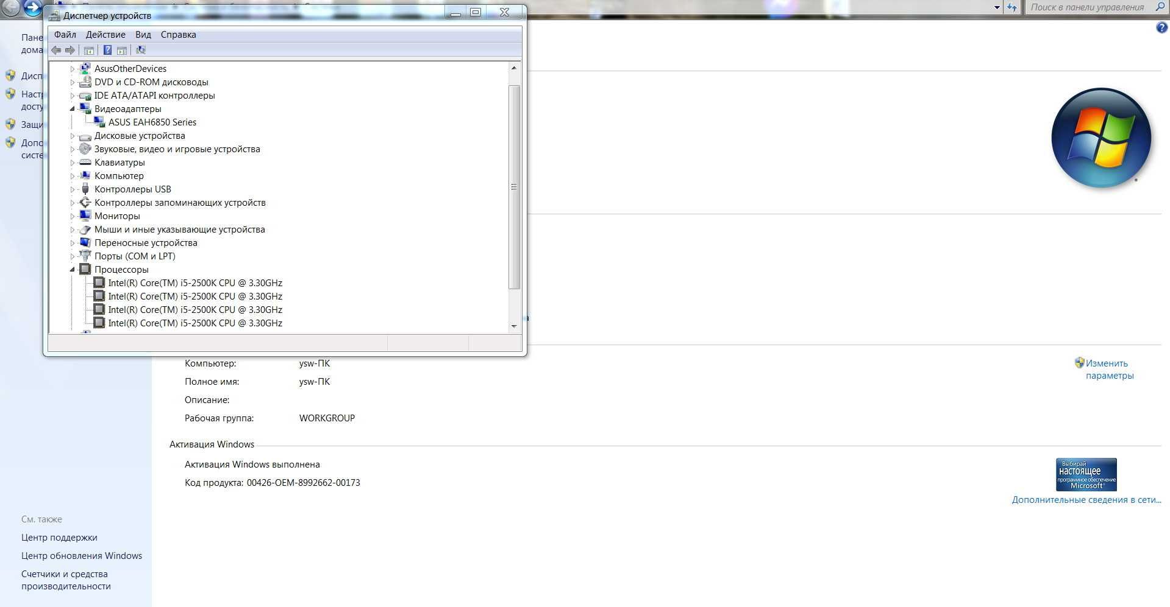Screen dimensions: 1170x607
Task: Expand the Контроллеры USB node
Action: [x=73, y=189]
